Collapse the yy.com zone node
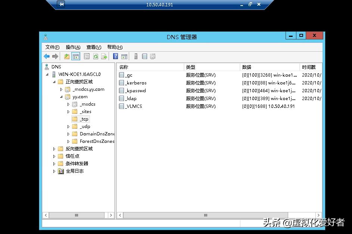 pos(61,97)
